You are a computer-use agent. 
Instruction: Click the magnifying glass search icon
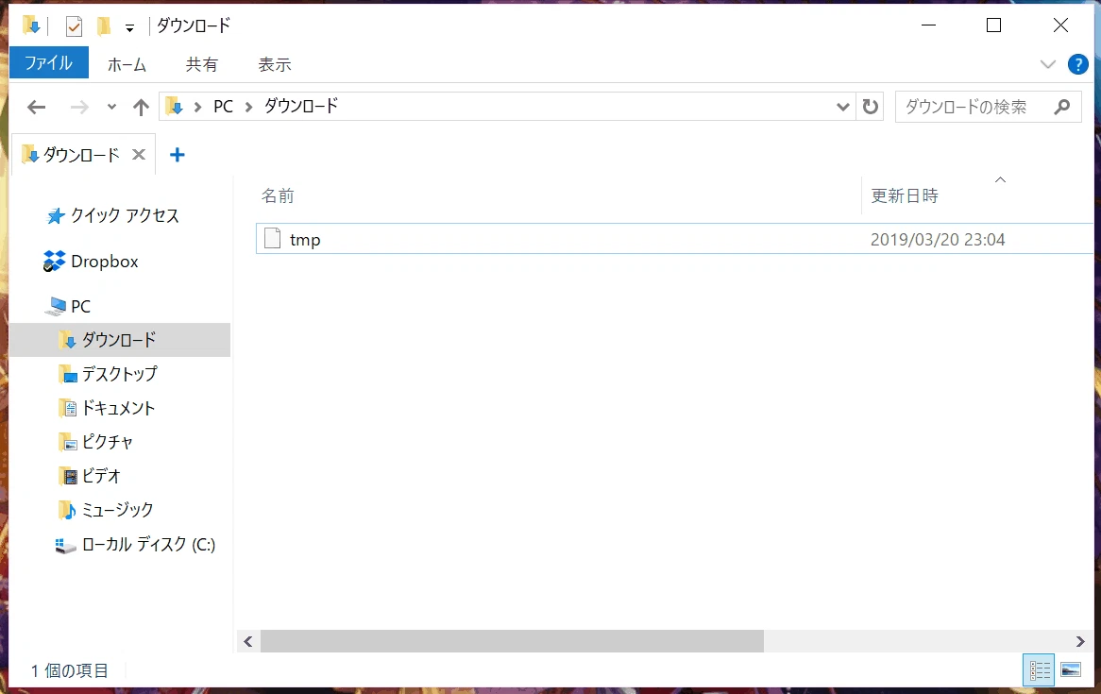(1062, 107)
